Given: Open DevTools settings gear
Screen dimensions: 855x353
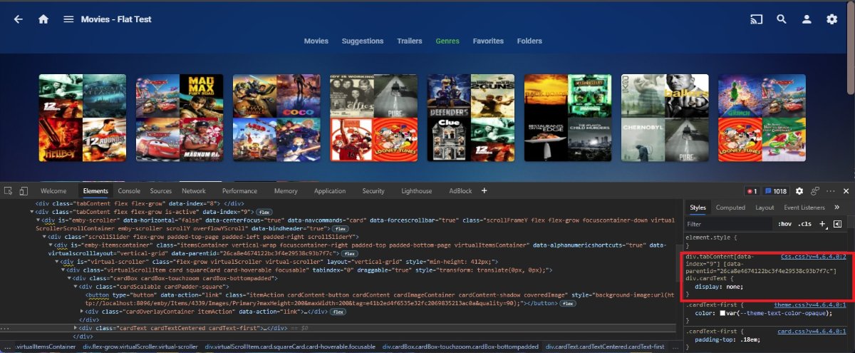Looking at the screenshot, I should tap(799, 191).
